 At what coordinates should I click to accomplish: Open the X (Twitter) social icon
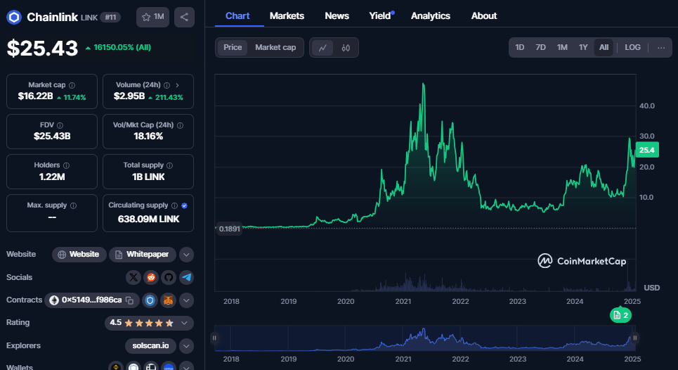133,277
